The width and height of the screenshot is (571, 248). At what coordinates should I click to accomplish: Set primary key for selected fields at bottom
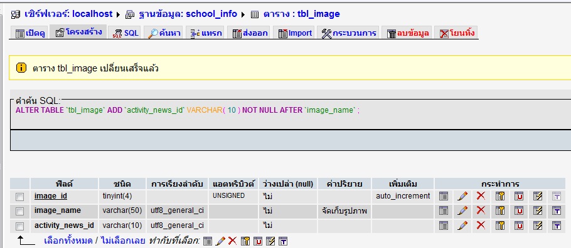pyautogui.click(x=245, y=241)
